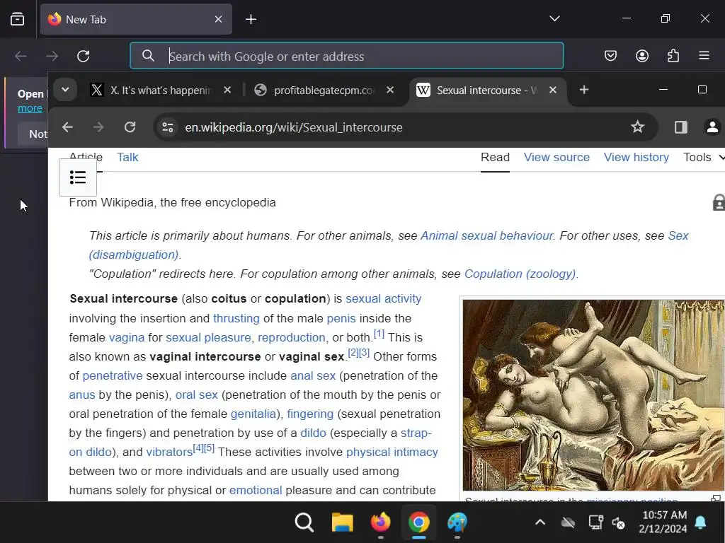
Task: Reload the Wikipedia page in Chrome
Action: click(130, 127)
